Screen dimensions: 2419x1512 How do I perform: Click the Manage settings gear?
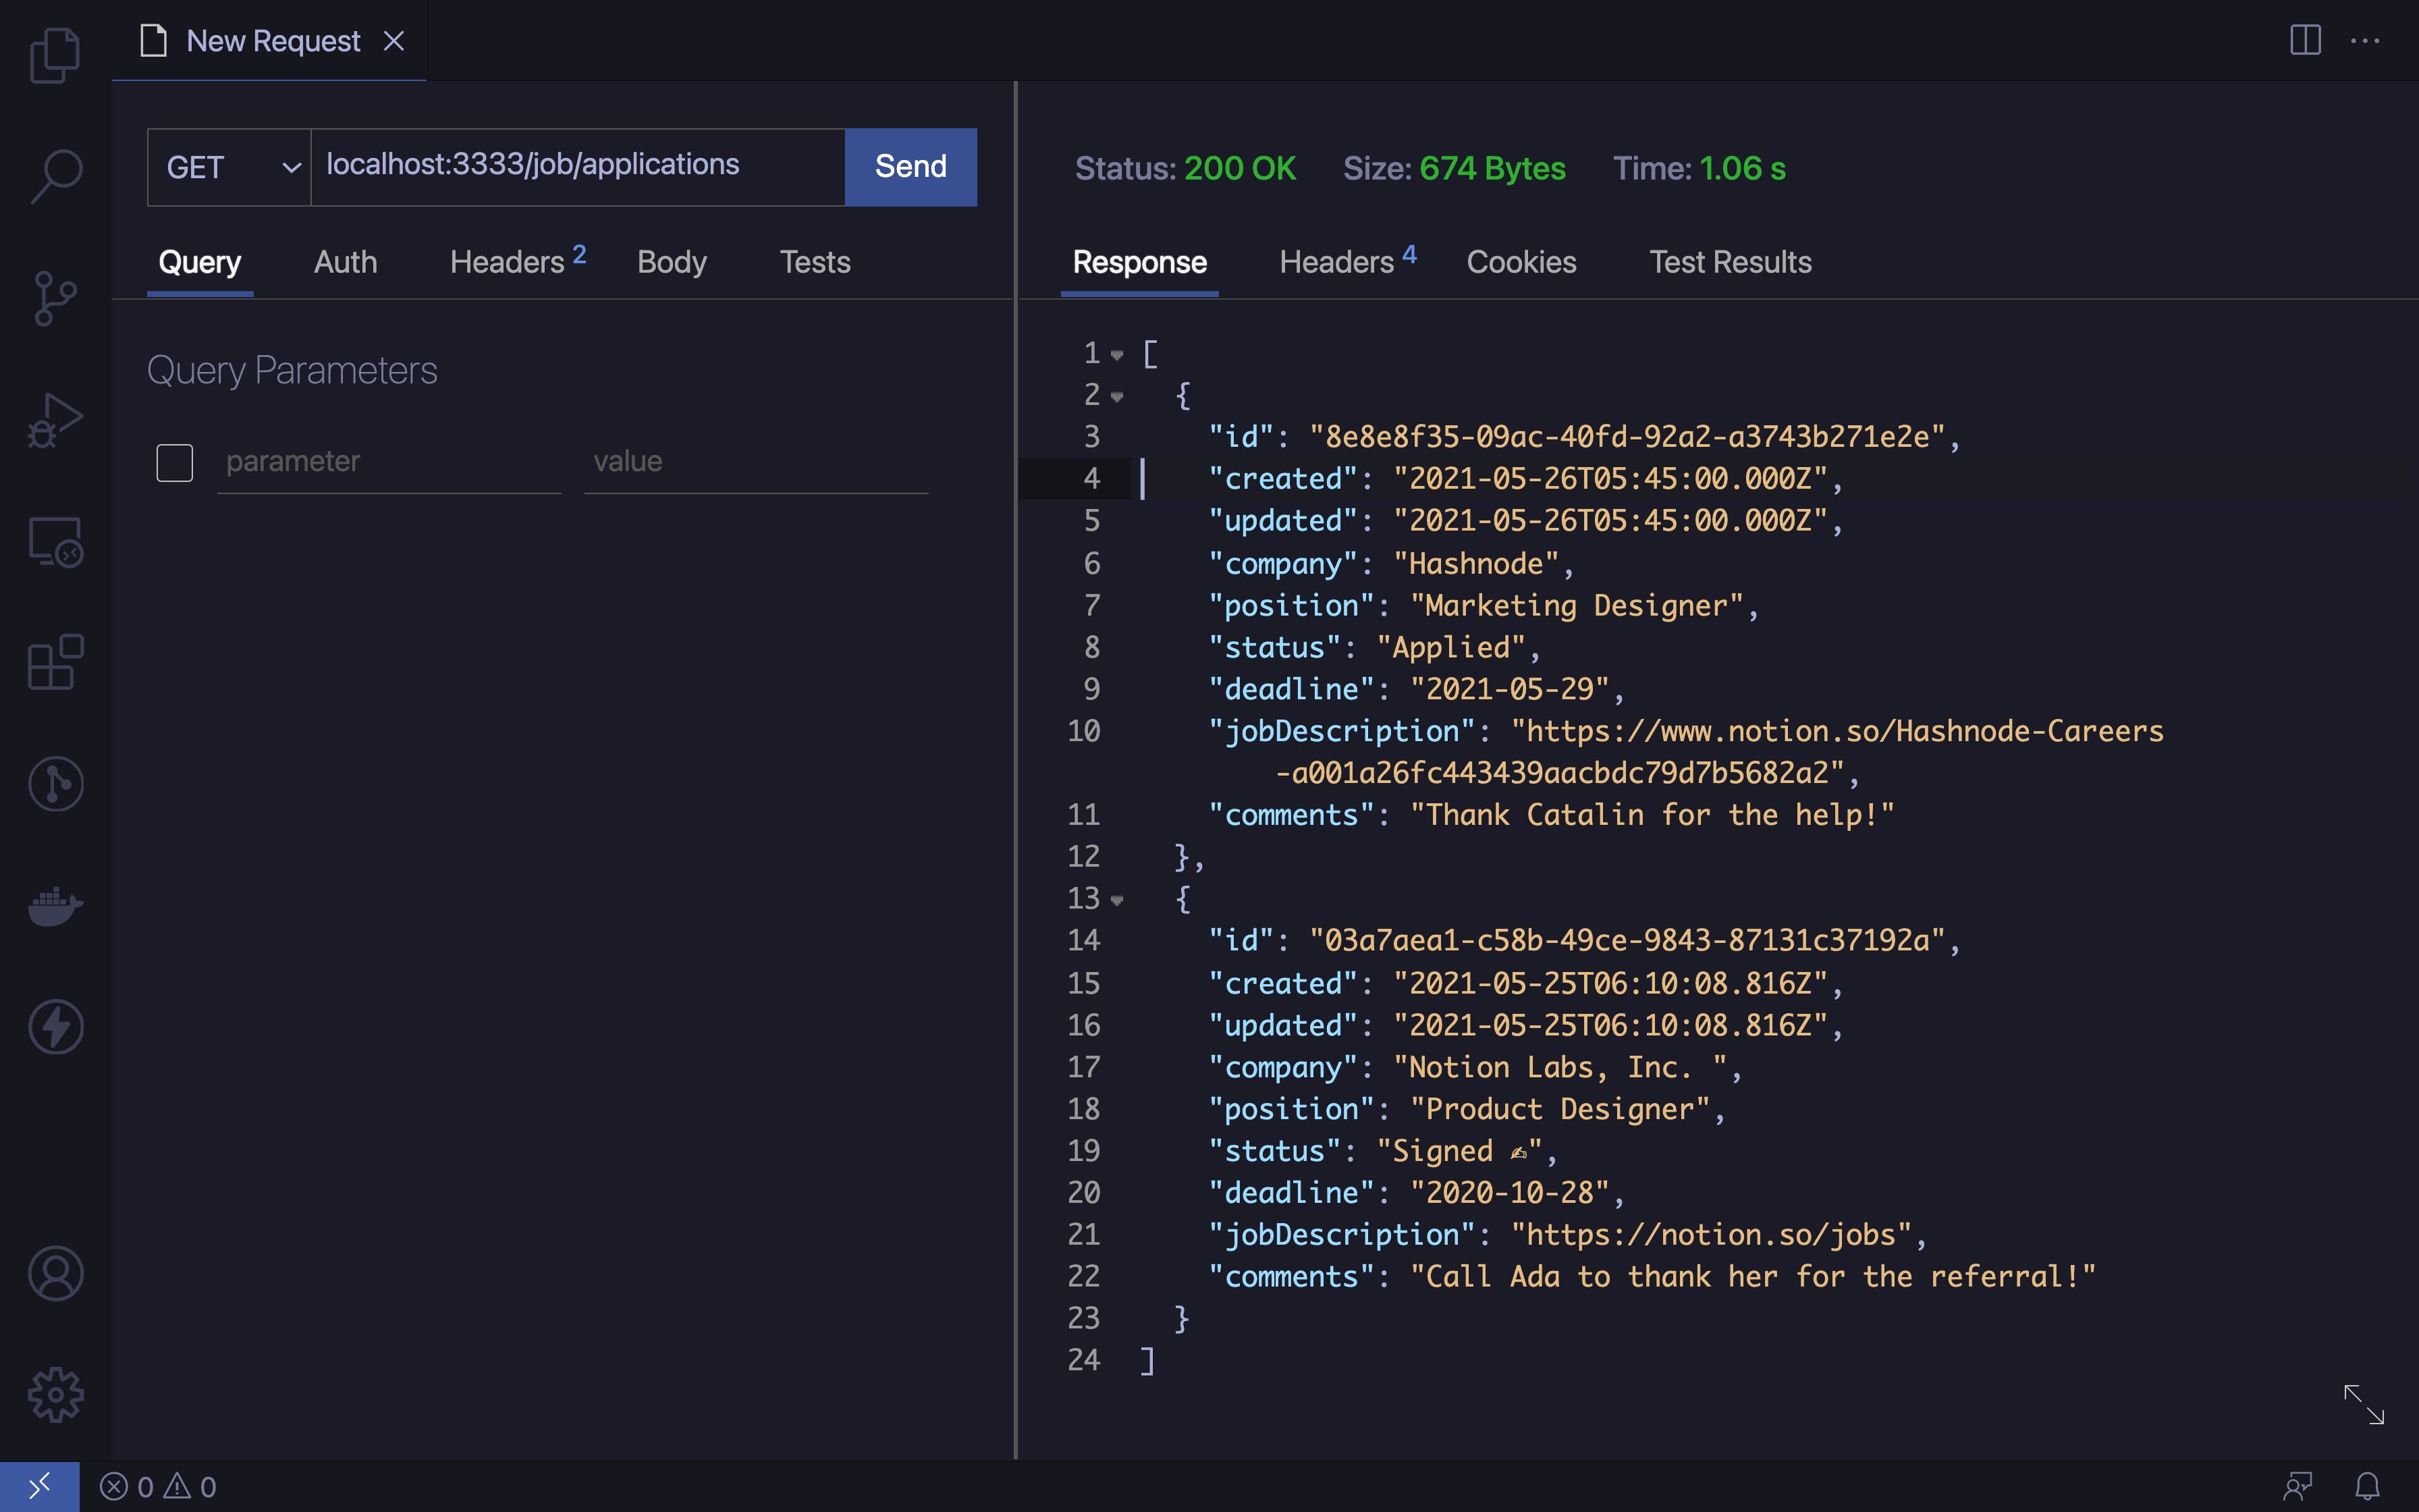click(x=55, y=1394)
